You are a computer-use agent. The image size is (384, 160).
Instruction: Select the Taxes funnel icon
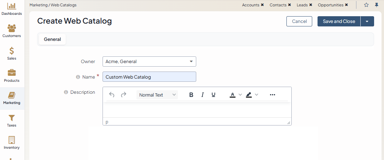(12, 118)
